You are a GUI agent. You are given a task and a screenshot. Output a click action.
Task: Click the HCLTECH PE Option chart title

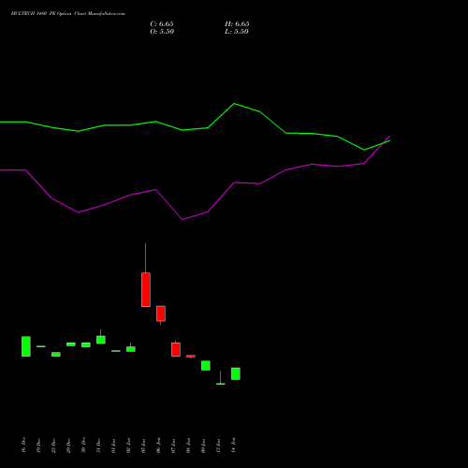coord(68,14)
